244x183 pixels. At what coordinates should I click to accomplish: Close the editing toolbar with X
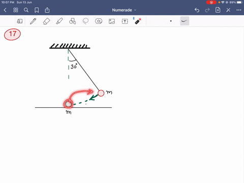228,10
